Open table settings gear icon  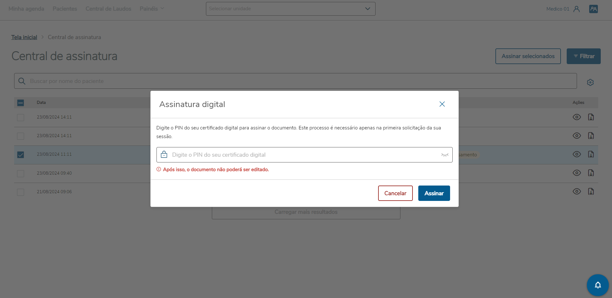tap(590, 82)
